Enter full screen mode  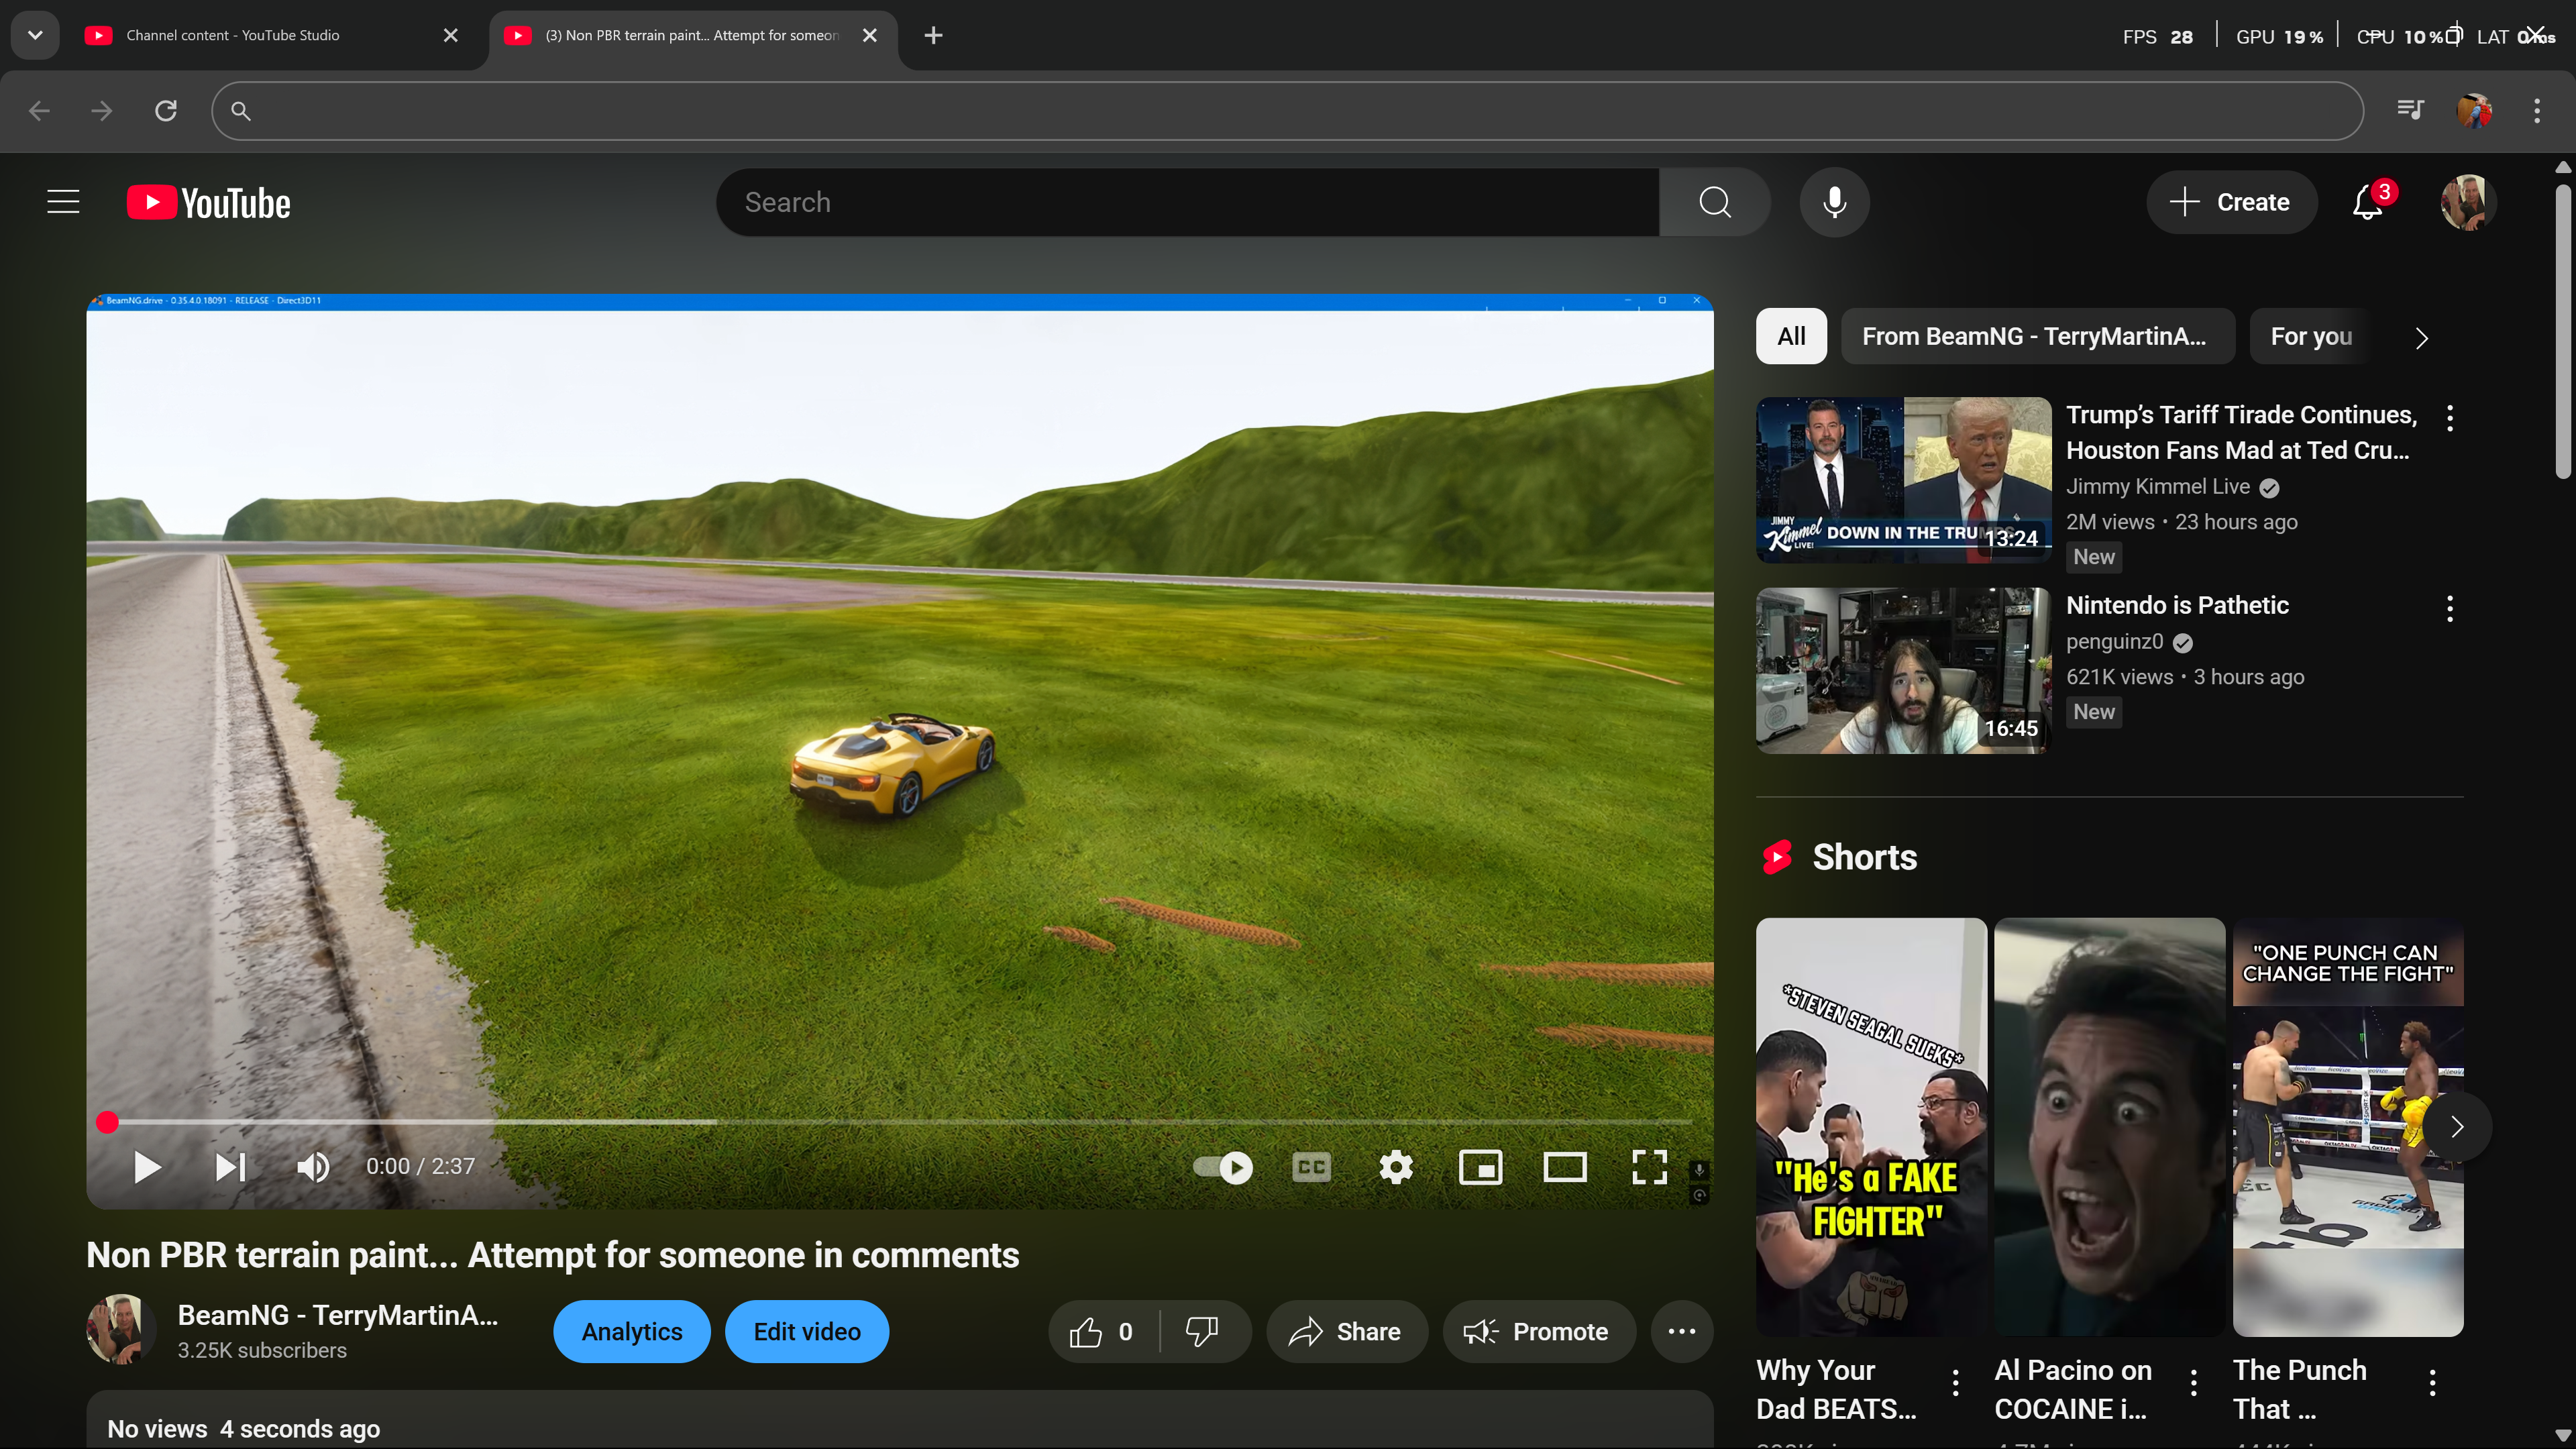[x=1649, y=1167]
